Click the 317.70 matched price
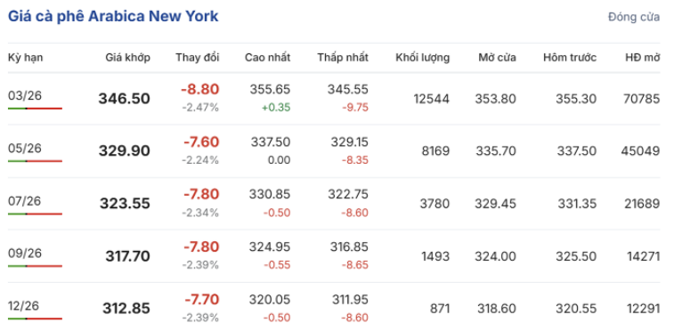 [127, 256]
